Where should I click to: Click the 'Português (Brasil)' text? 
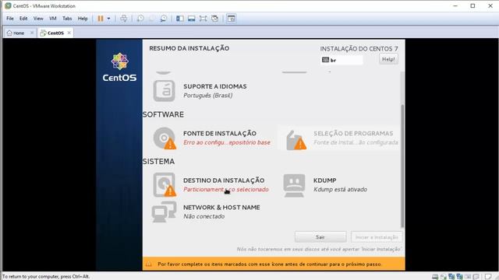(208, 96)
